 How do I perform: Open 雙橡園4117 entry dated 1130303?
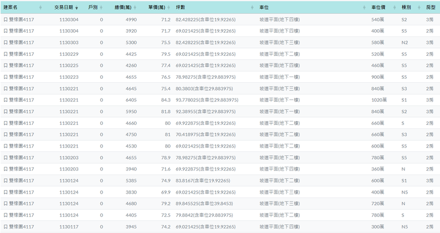[x=21, y=43]
